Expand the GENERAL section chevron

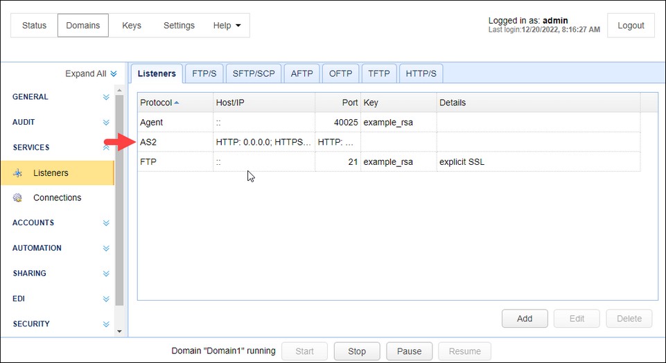pyautogui.click(x=106, y=97)
